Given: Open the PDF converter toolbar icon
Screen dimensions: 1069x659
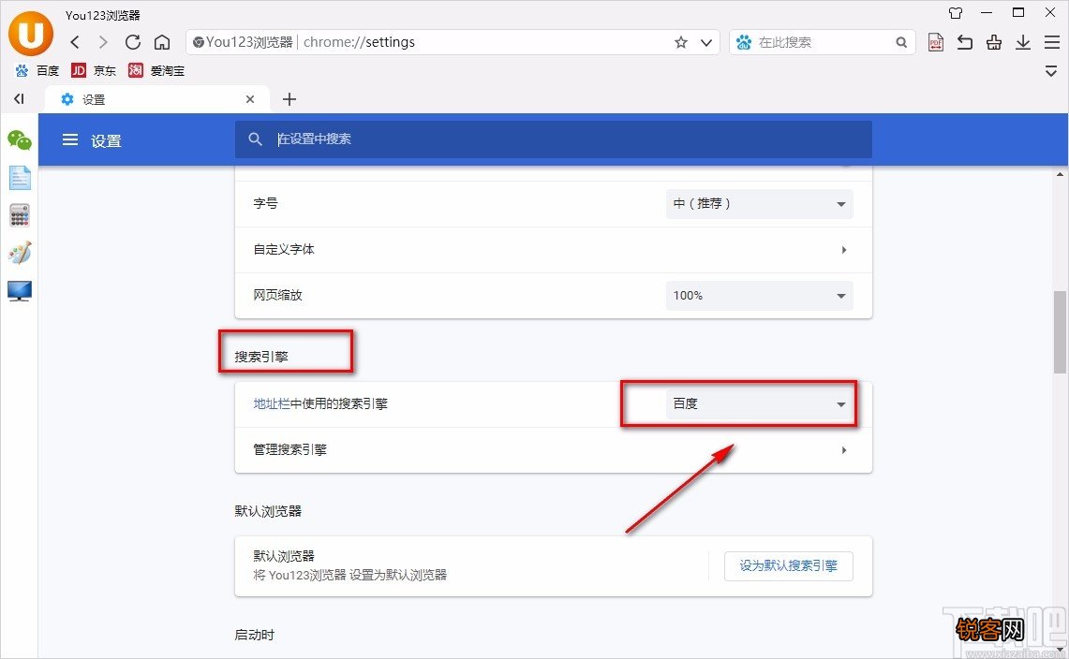Looking at the screenshot, I should coord(936,42).
